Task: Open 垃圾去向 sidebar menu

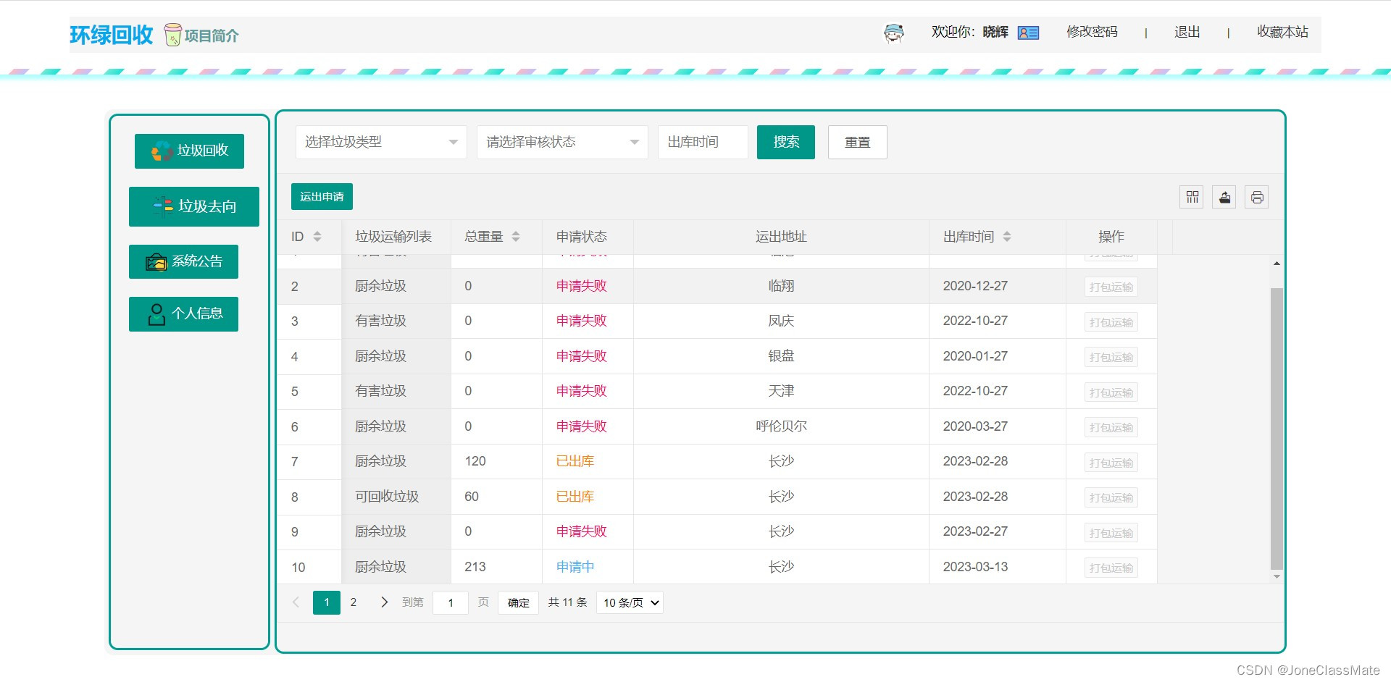Action: 194,206
